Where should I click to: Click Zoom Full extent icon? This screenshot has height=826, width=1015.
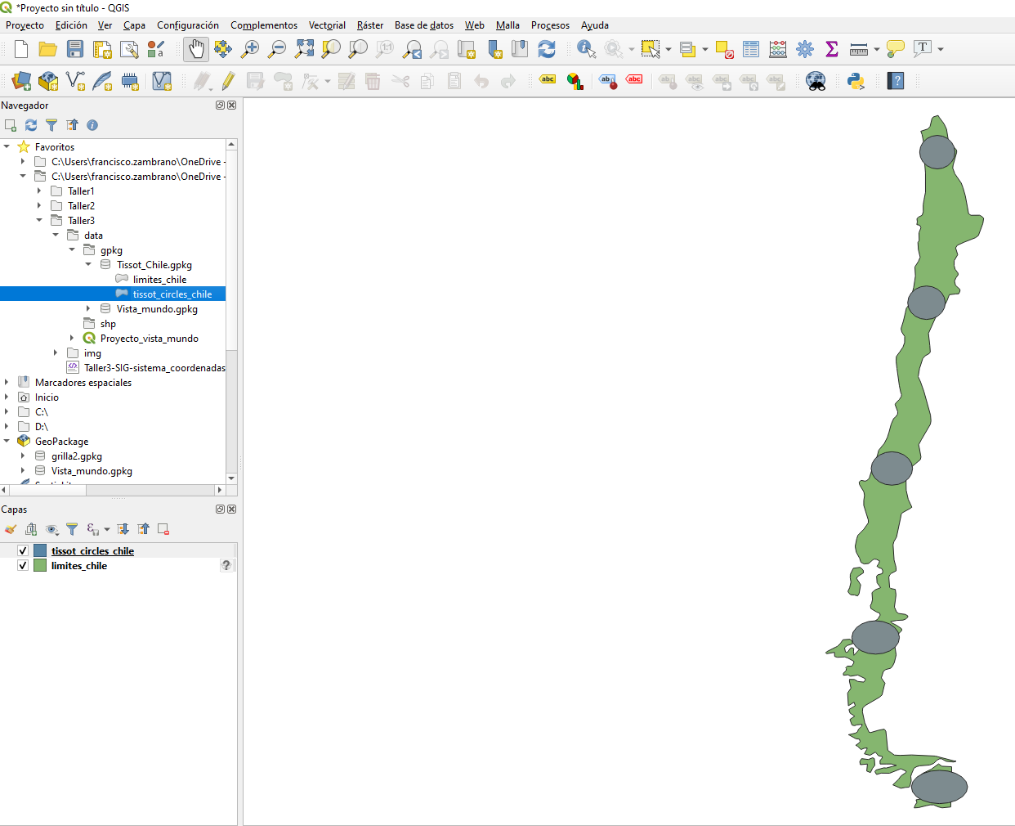pyautogui.click(x=304, y=49)
